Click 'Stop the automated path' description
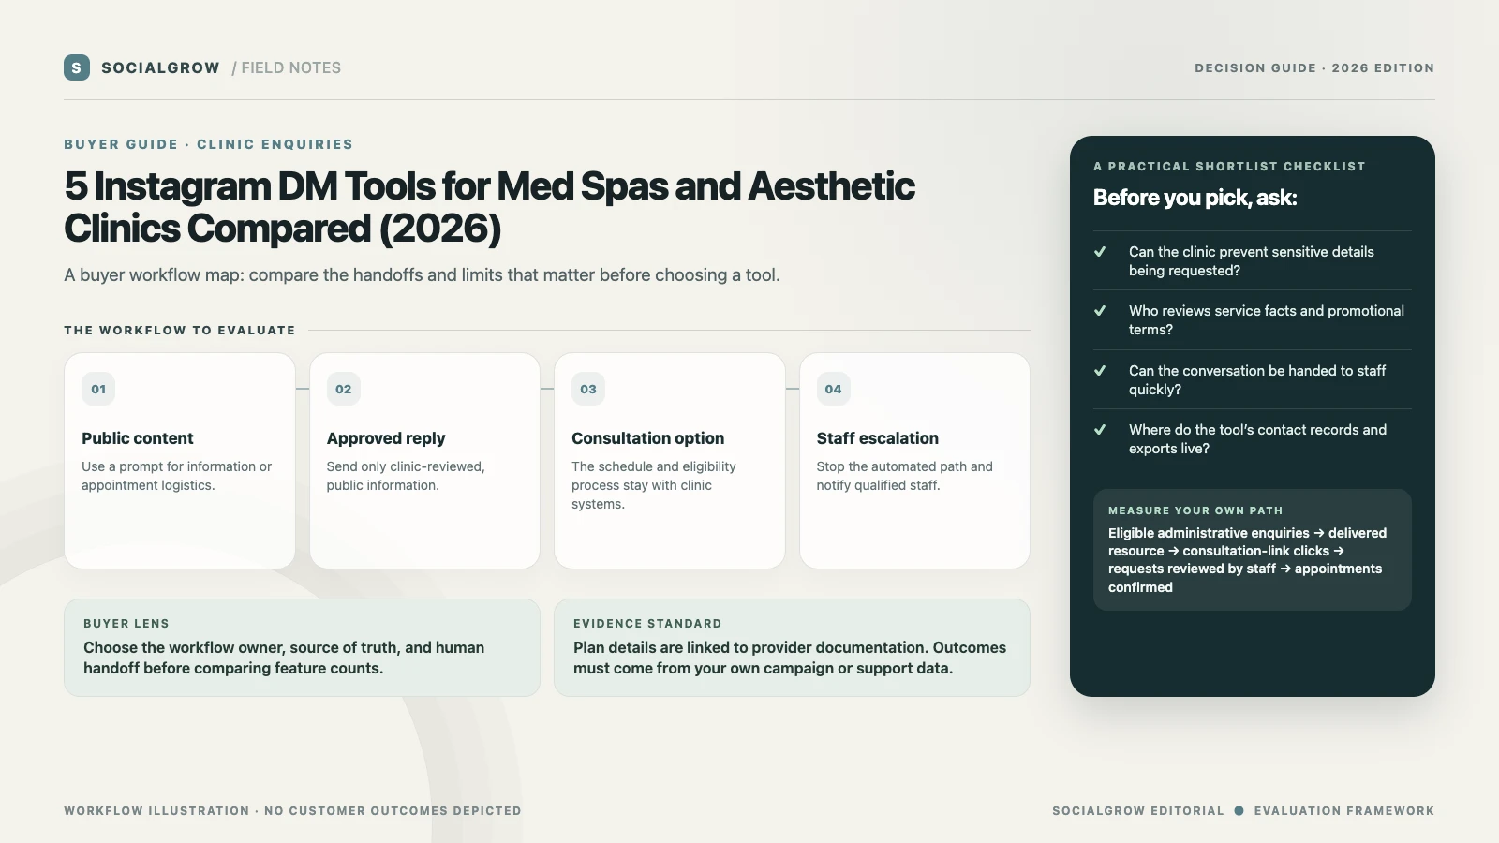 click(905, 476)
